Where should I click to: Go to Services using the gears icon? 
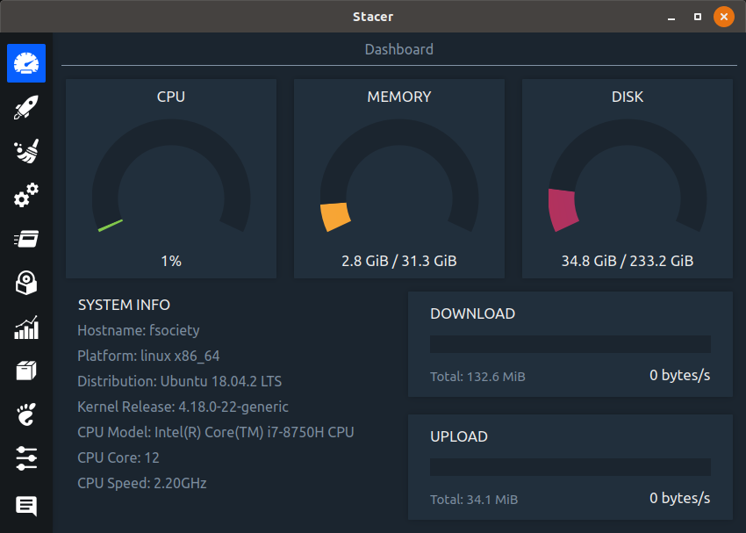click(x=26, y=195)
